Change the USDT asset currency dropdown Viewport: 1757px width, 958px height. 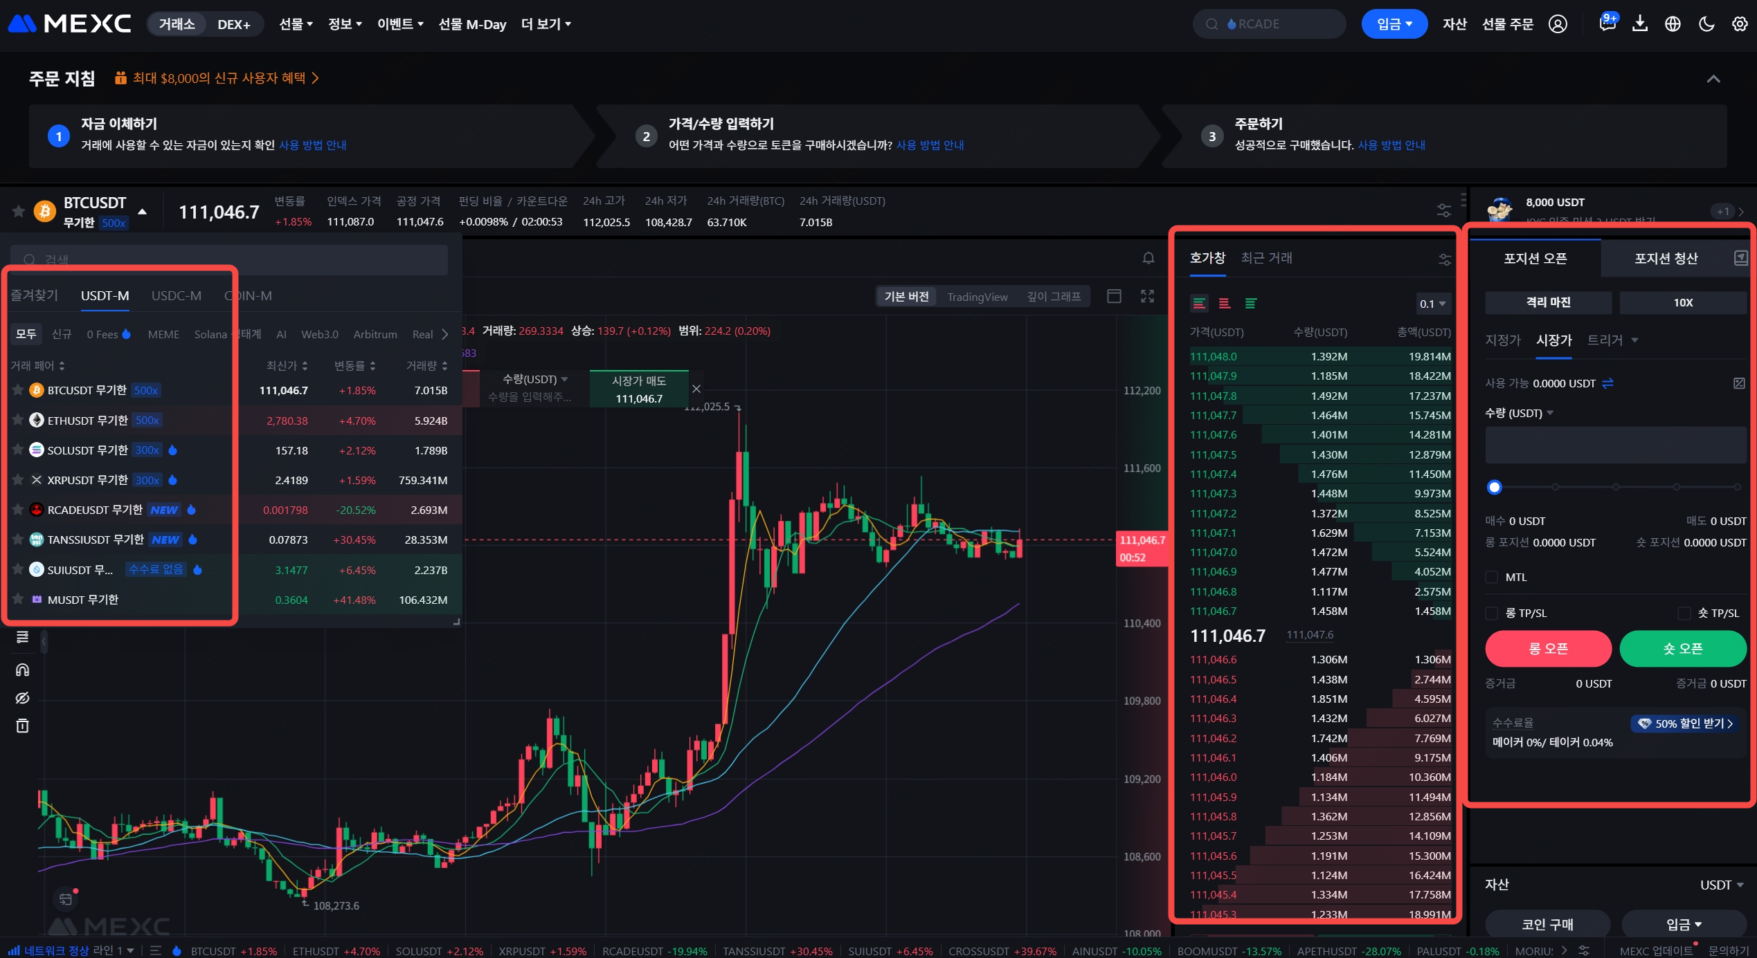click(x=1722, y=885)
